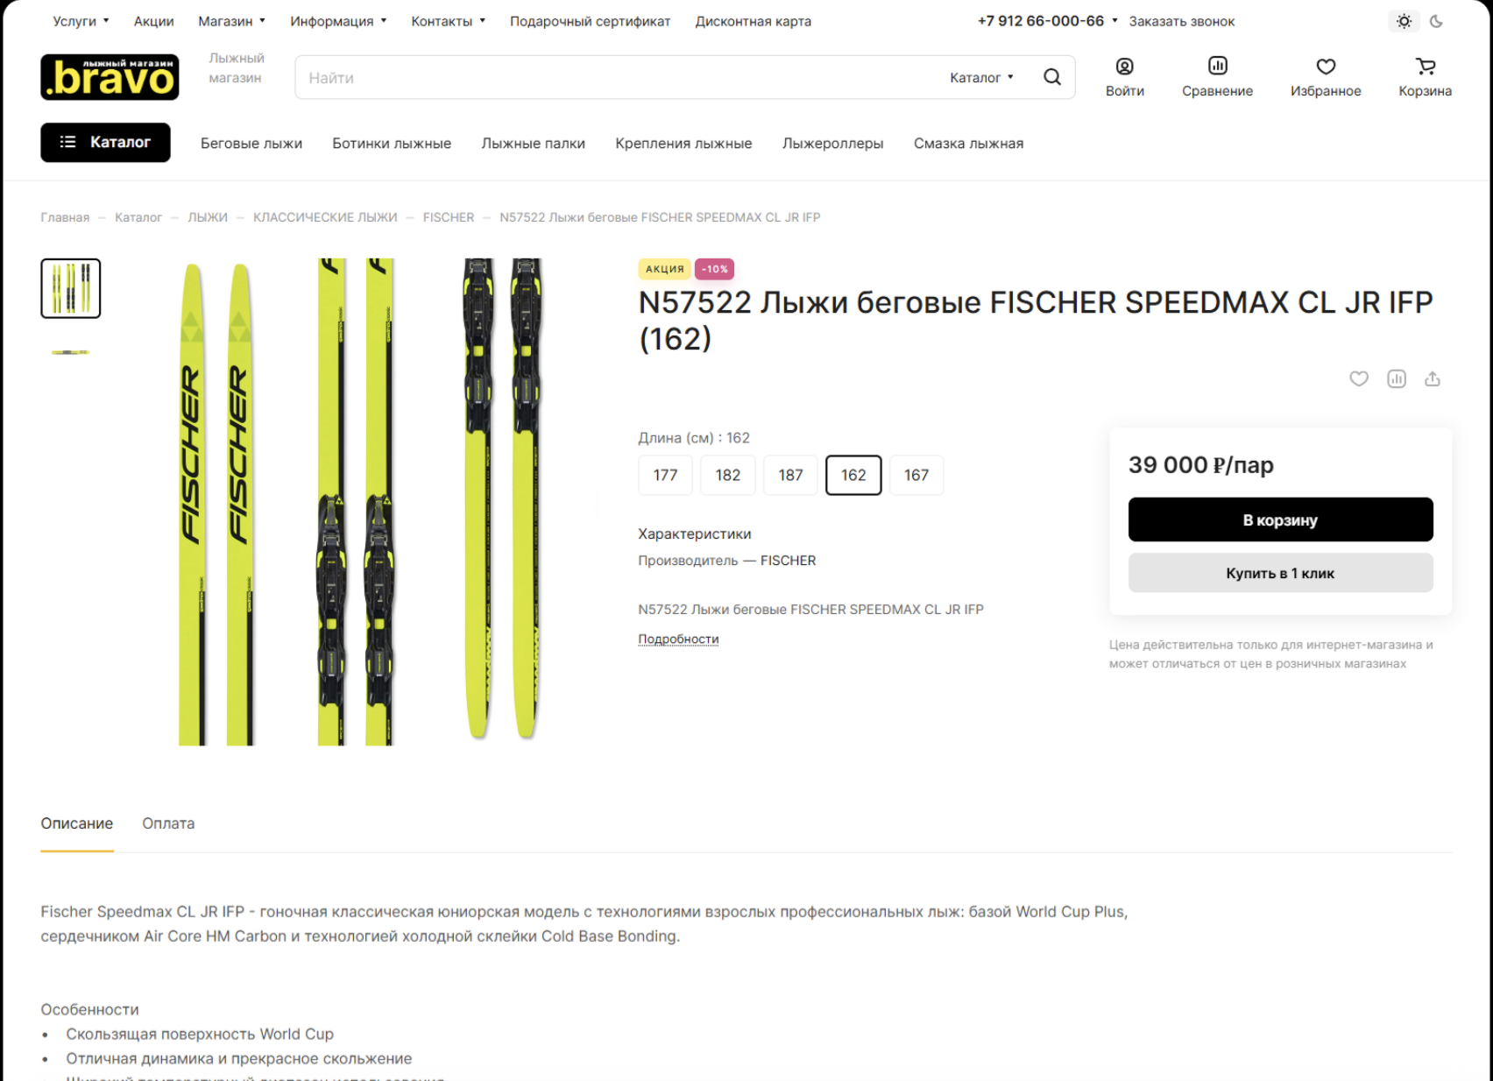Click the В корзину button

(1280, 519)
